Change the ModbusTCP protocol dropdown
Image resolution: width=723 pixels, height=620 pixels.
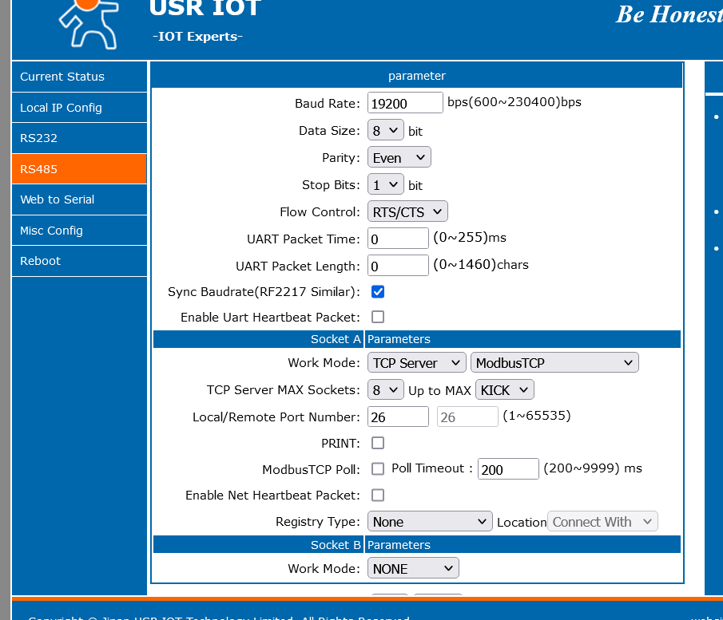(x=554, y=363)
